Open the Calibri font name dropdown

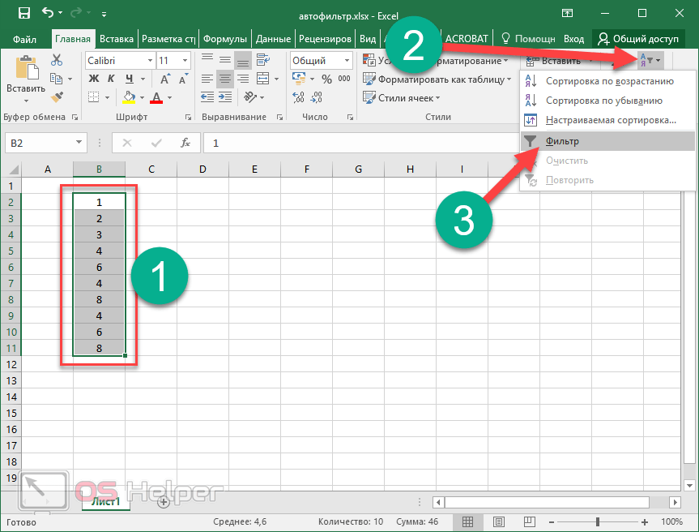point(150,61)
